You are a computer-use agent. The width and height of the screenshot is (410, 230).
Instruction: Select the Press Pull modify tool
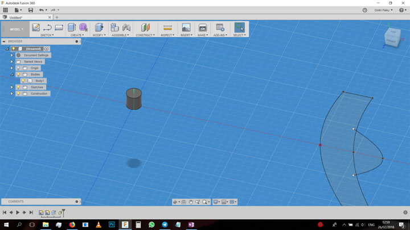[99, 27]
